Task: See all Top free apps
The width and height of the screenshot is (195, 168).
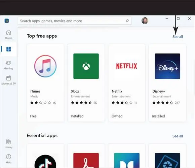Action: (x=178, y=37)
